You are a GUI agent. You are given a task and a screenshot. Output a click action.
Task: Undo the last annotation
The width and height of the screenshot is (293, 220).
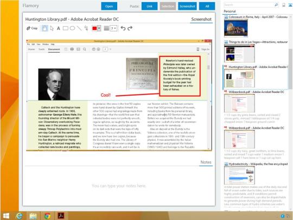[123, 28]
